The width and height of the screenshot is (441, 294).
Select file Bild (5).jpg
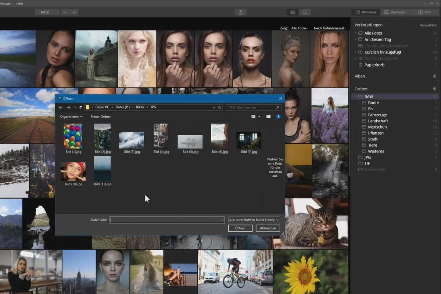tap(190, 144)
